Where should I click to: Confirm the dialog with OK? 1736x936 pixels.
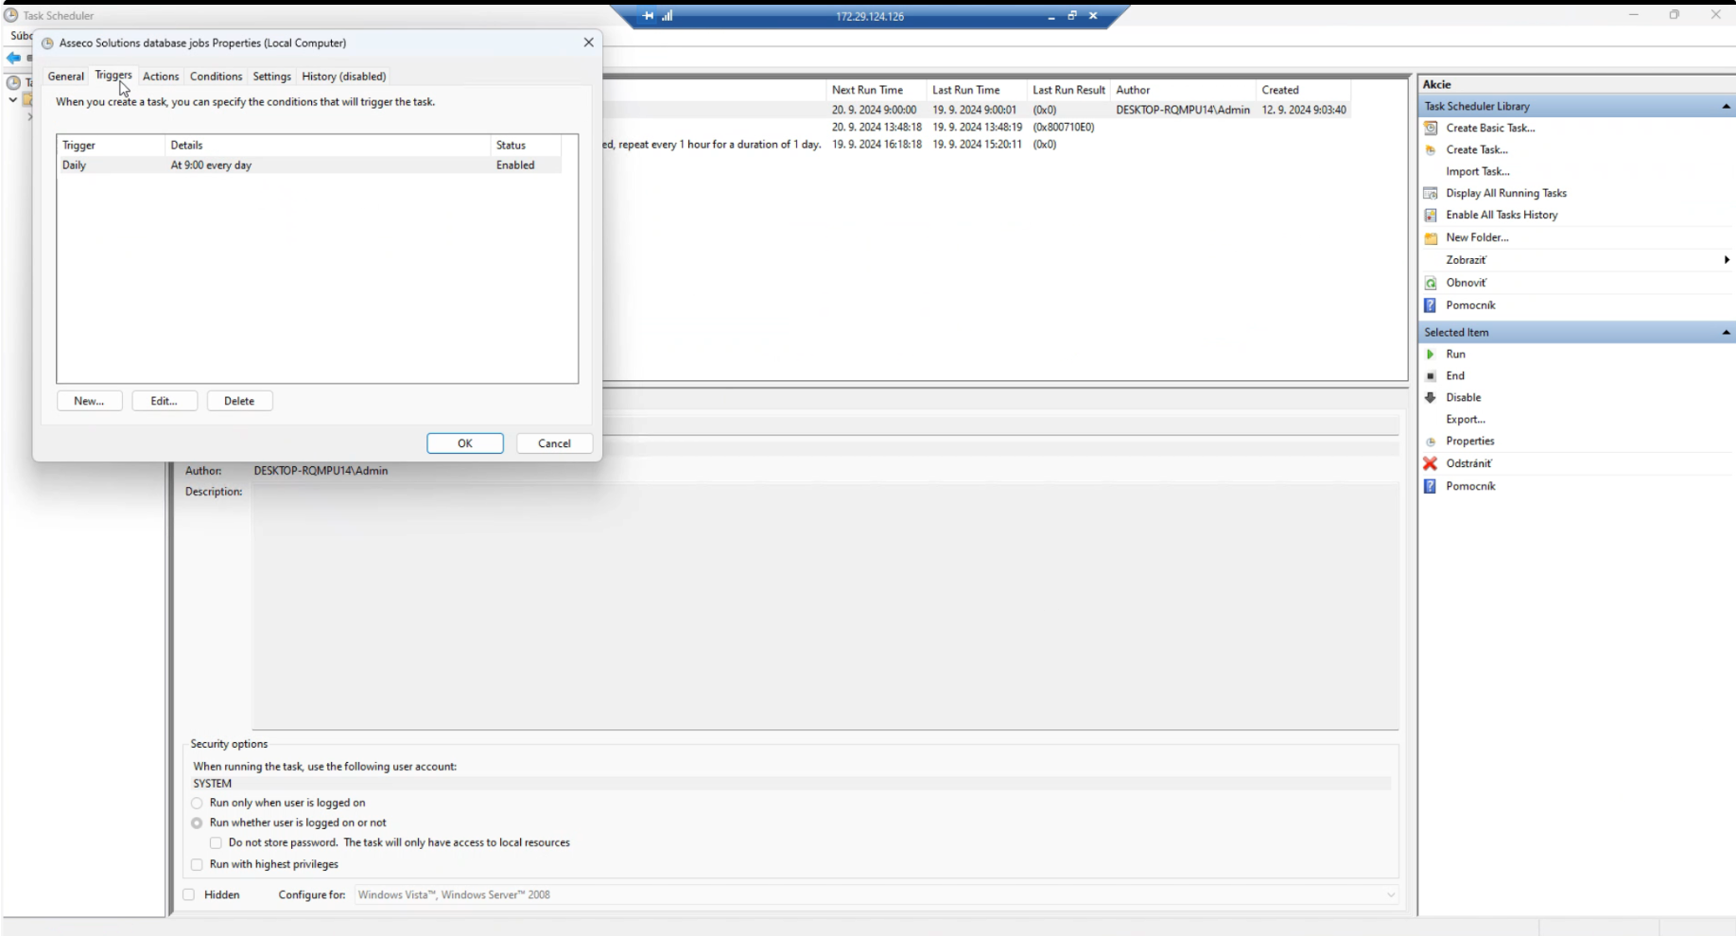465,443
